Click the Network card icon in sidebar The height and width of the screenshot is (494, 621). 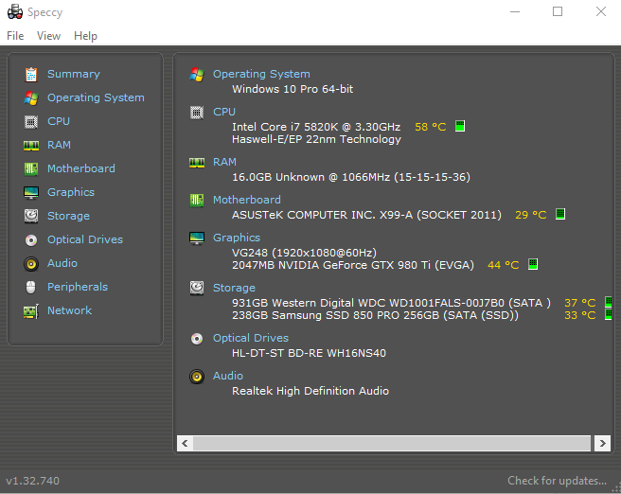31,311
